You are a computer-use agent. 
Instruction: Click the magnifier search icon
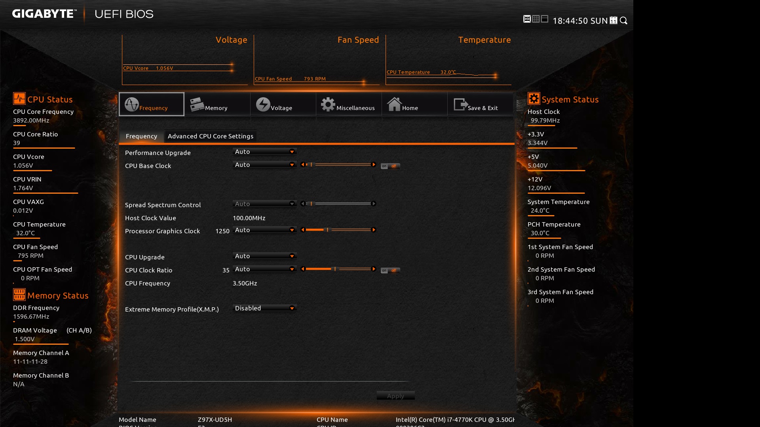[624, 21]
